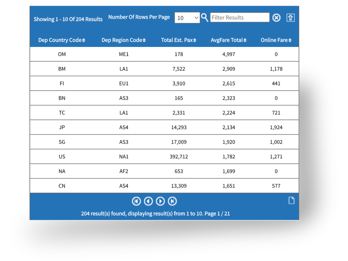Jump to the last results page

[172, 201]
